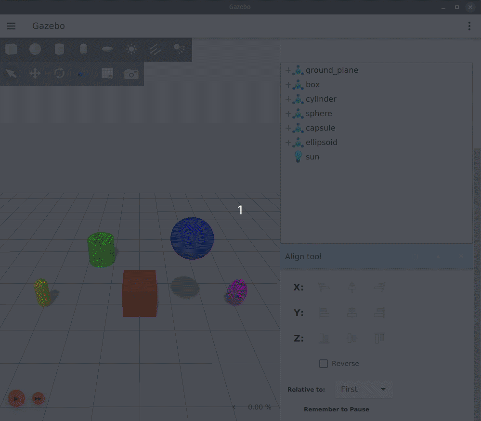The width and height of the screenshot is (481, 421).
Task: Take a screenshot with the camera icon
Action: [x=131, y=74]
